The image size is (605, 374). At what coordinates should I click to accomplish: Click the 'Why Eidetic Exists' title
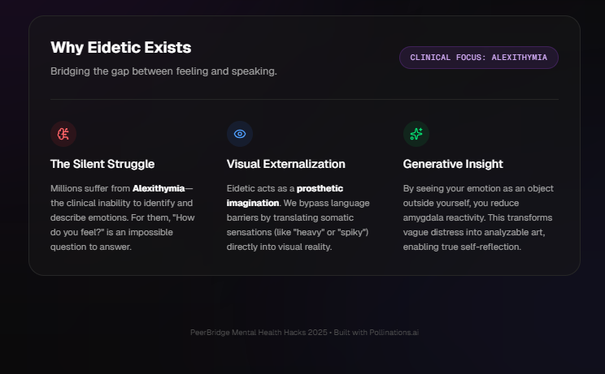(x=120, y=48)
